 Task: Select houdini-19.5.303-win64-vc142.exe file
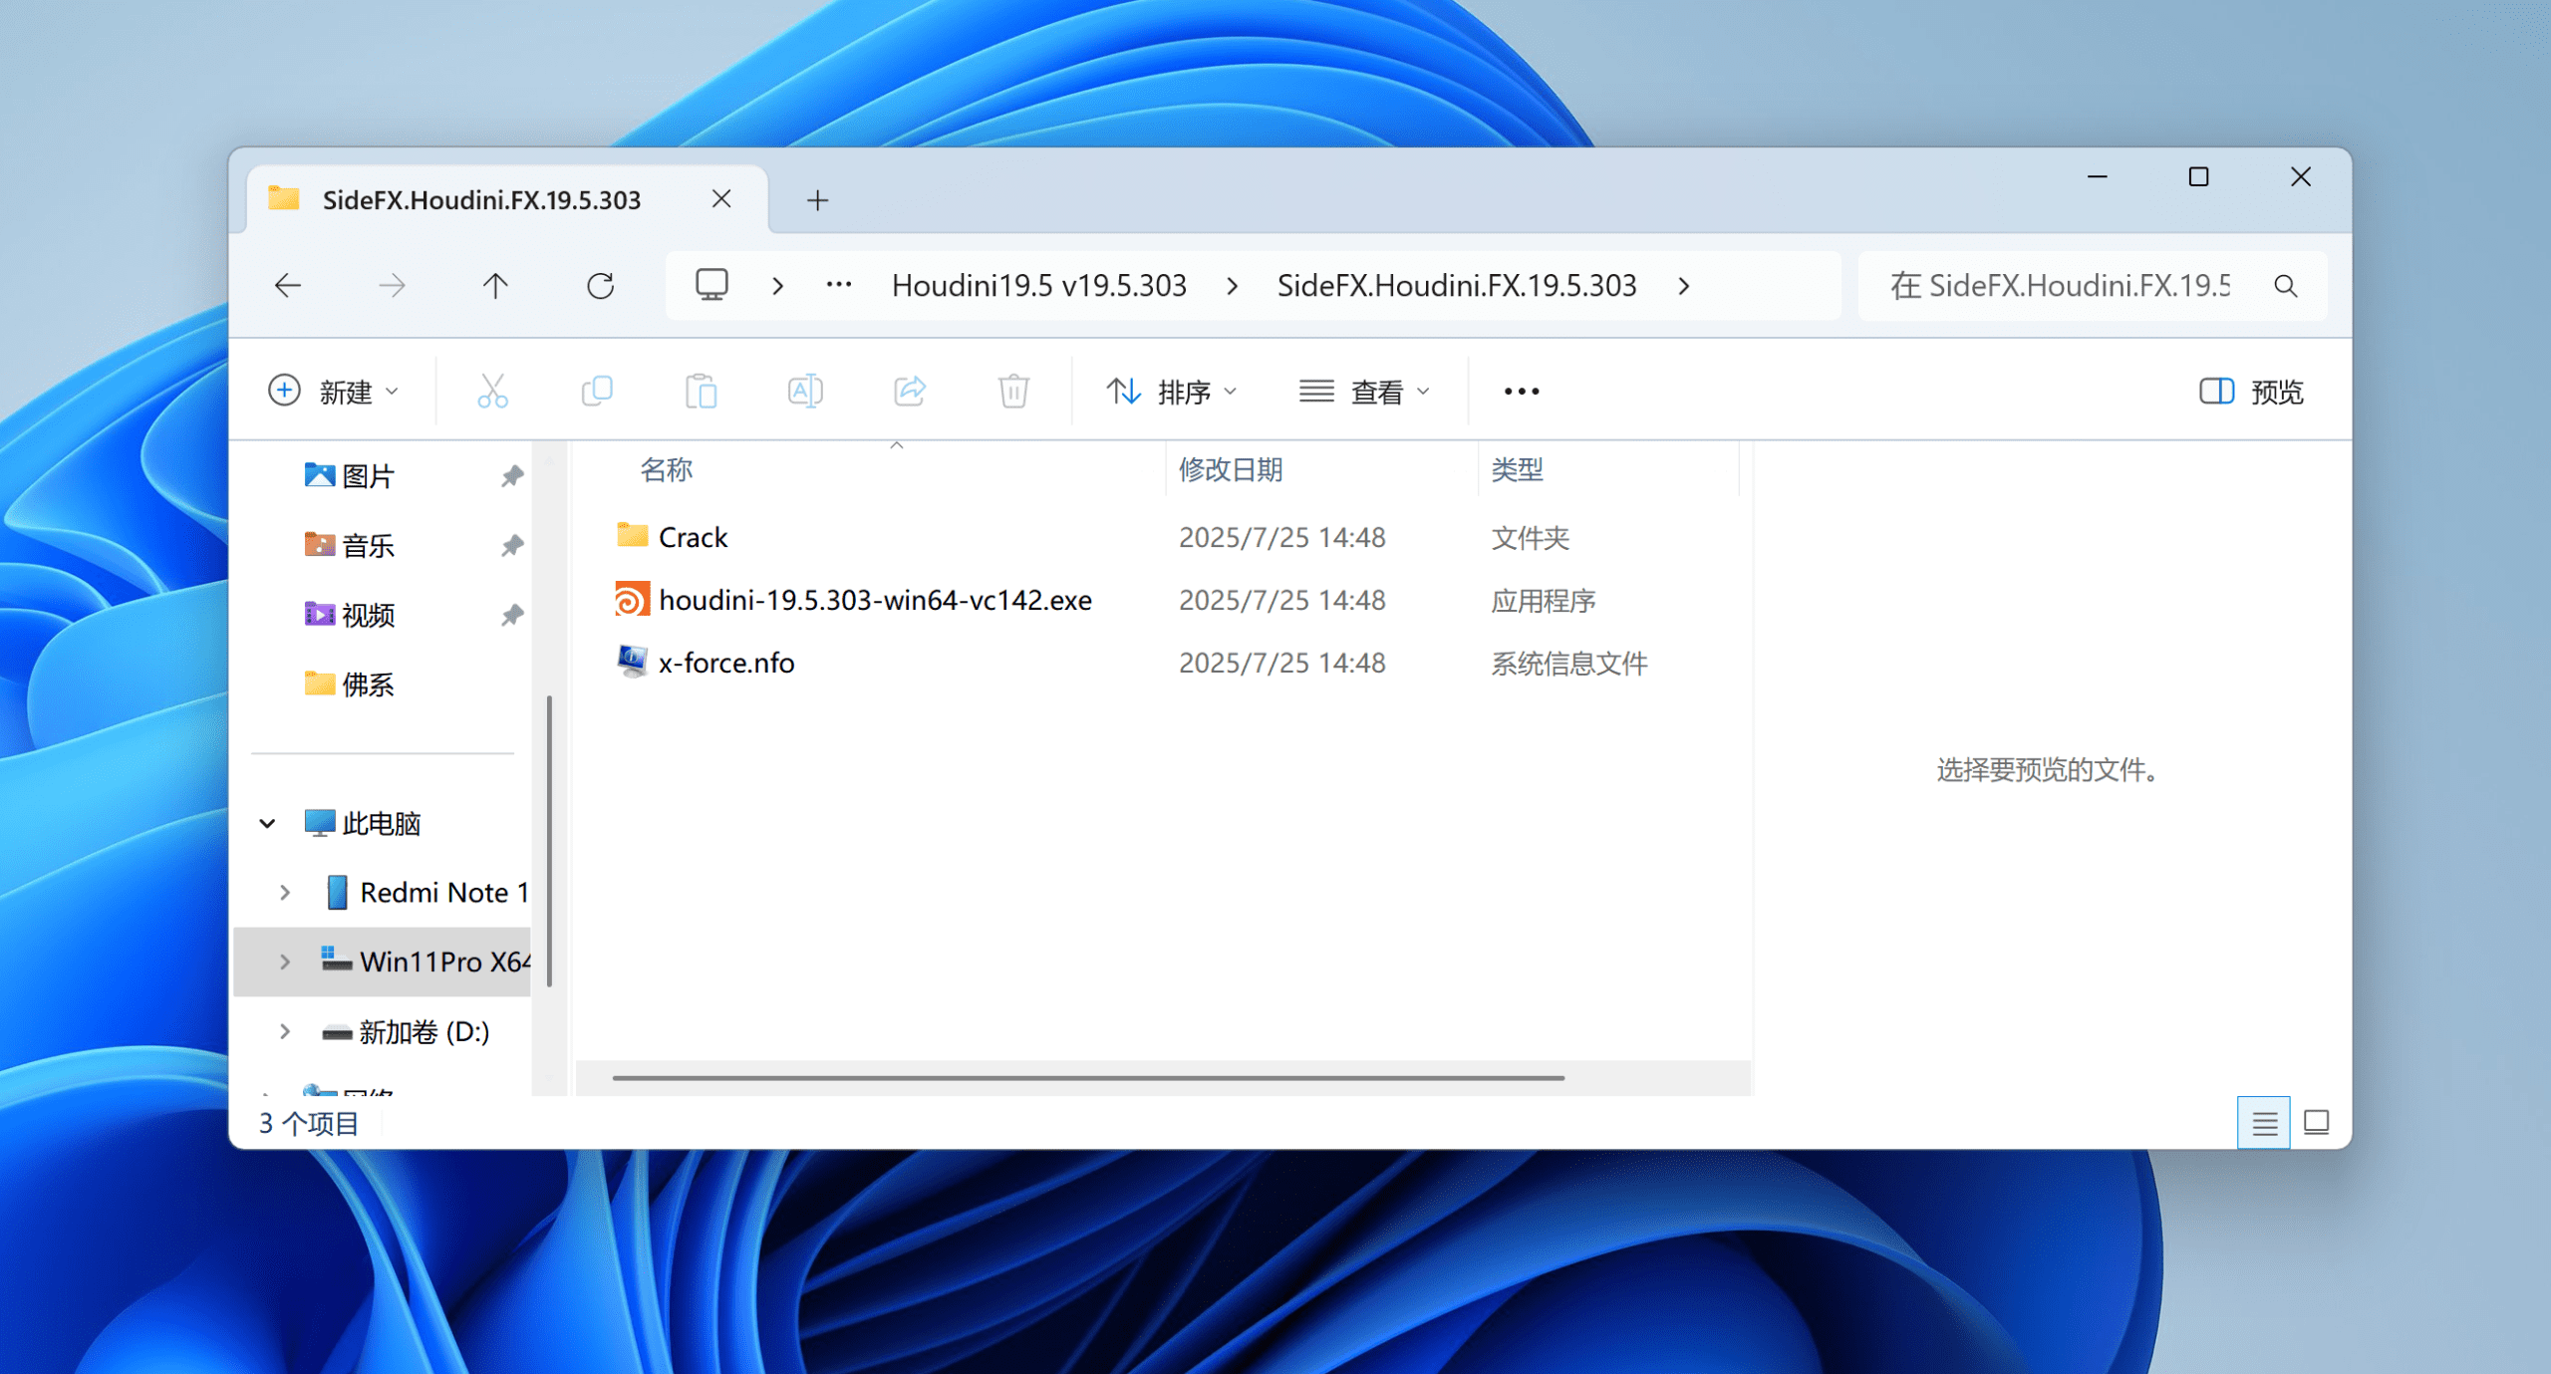875,601
